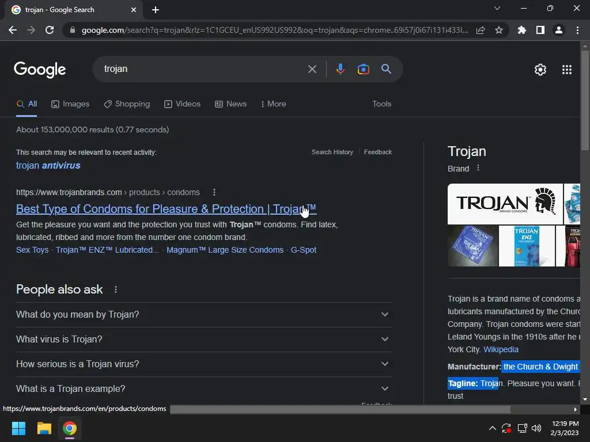The width and height of the screenshot is (590, 442).
Task: Click the address bar URL
Action: click(275, 31)
